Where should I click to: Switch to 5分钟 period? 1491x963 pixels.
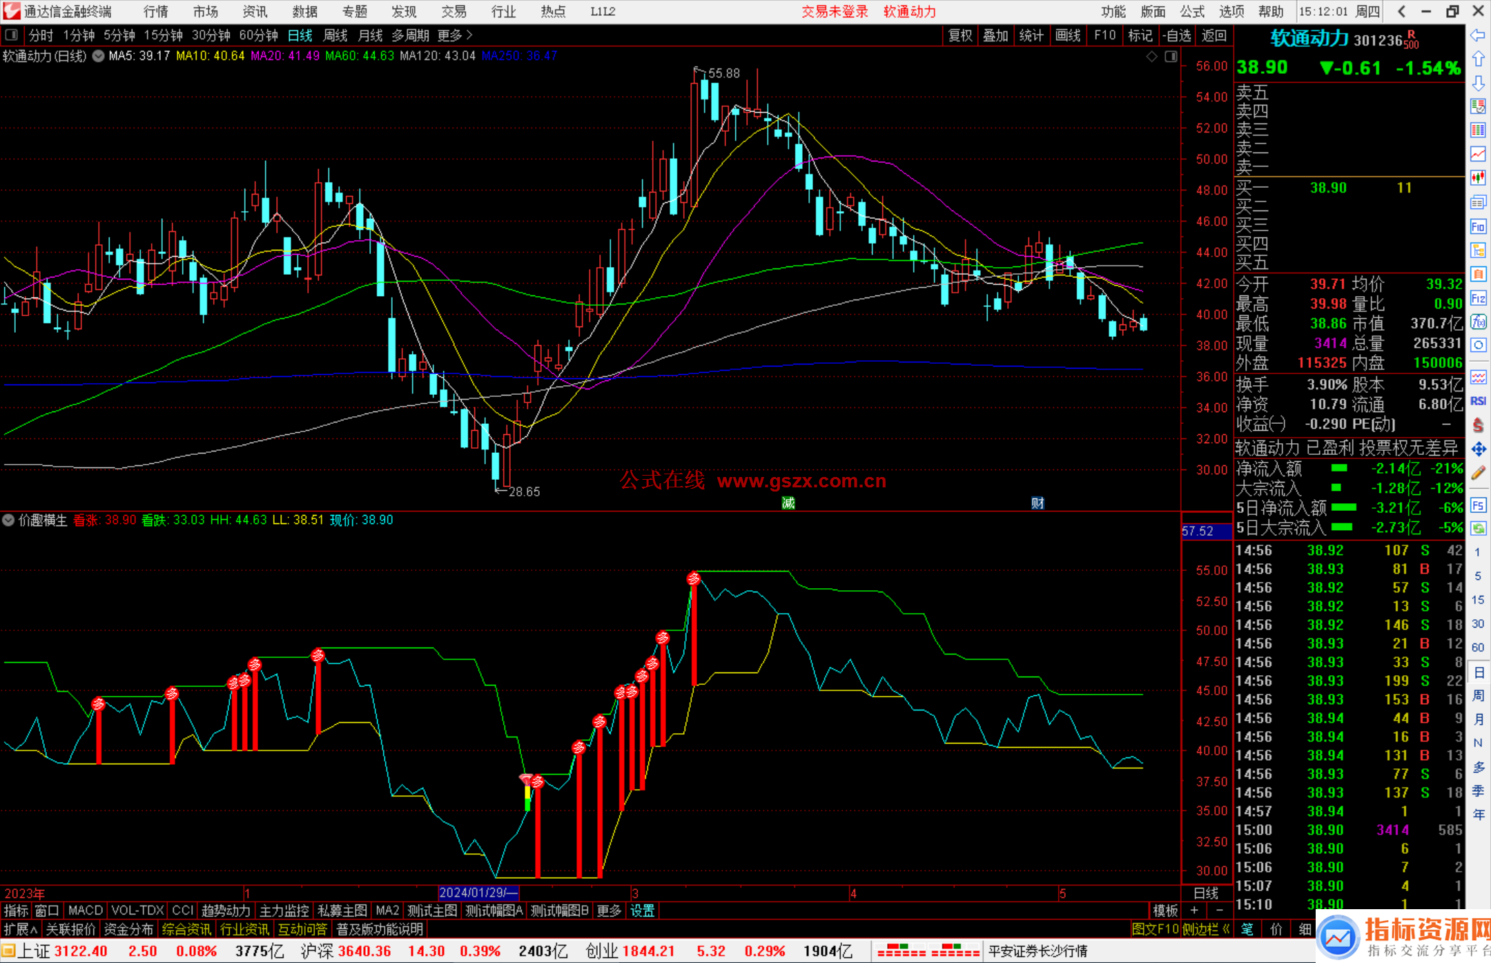119,35
